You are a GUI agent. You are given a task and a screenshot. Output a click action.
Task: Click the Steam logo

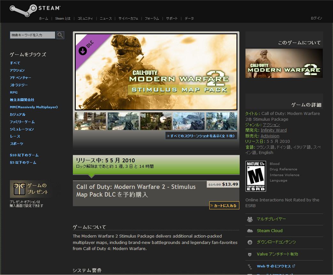[35, 10]
